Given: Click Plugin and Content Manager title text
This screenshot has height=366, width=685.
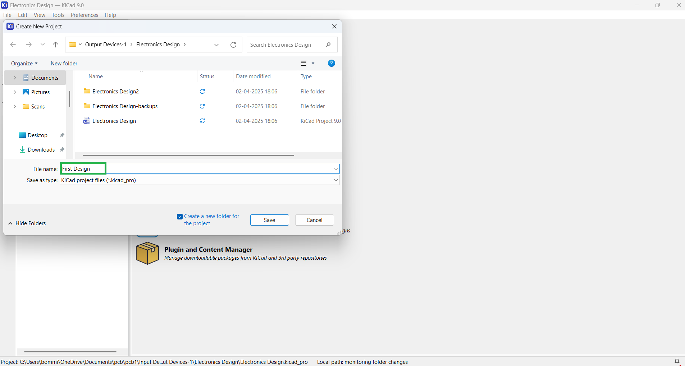Looking at the screenshot, I should point(208,250).
